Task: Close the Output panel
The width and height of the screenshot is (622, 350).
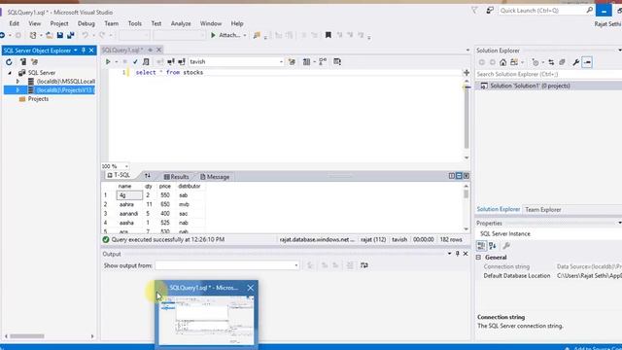Action: click(466, 254)
